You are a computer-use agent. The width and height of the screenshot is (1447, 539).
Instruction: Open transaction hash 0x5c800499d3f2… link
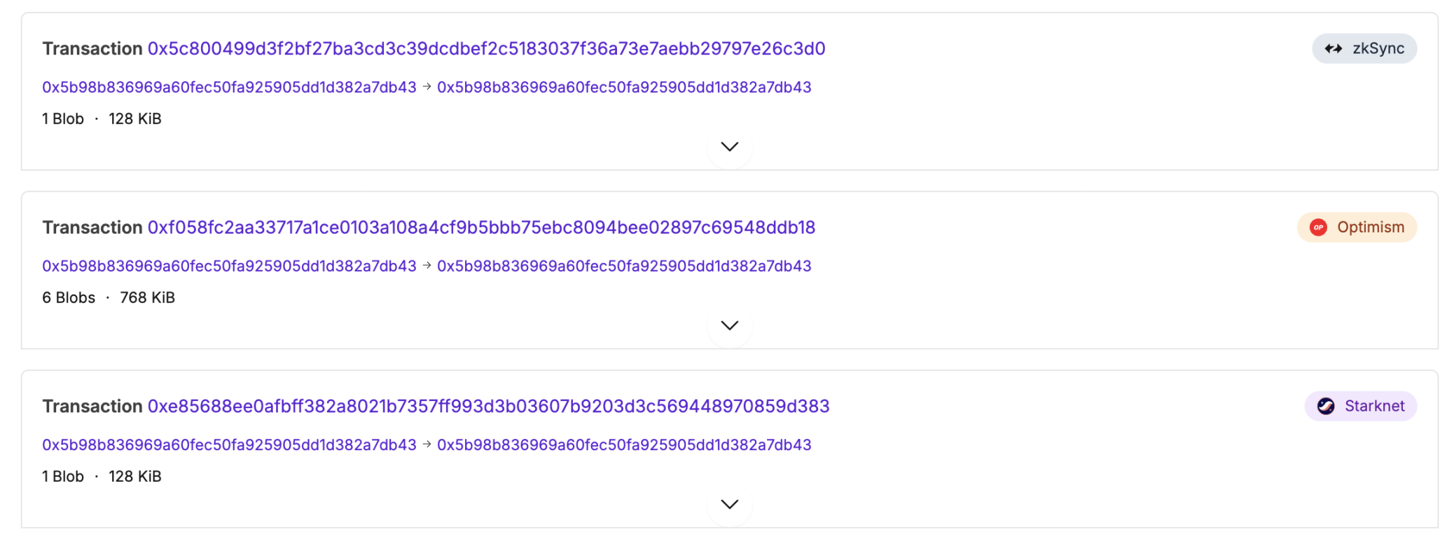486,49
